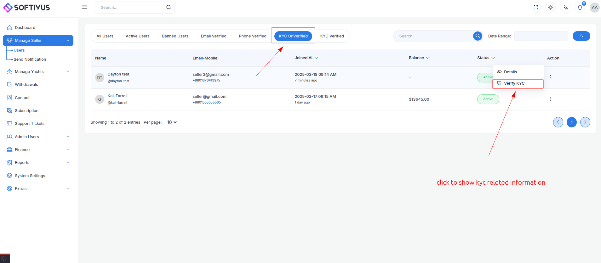Click the blue refresh filter button

pyautogui.click(x=581, y=36)
